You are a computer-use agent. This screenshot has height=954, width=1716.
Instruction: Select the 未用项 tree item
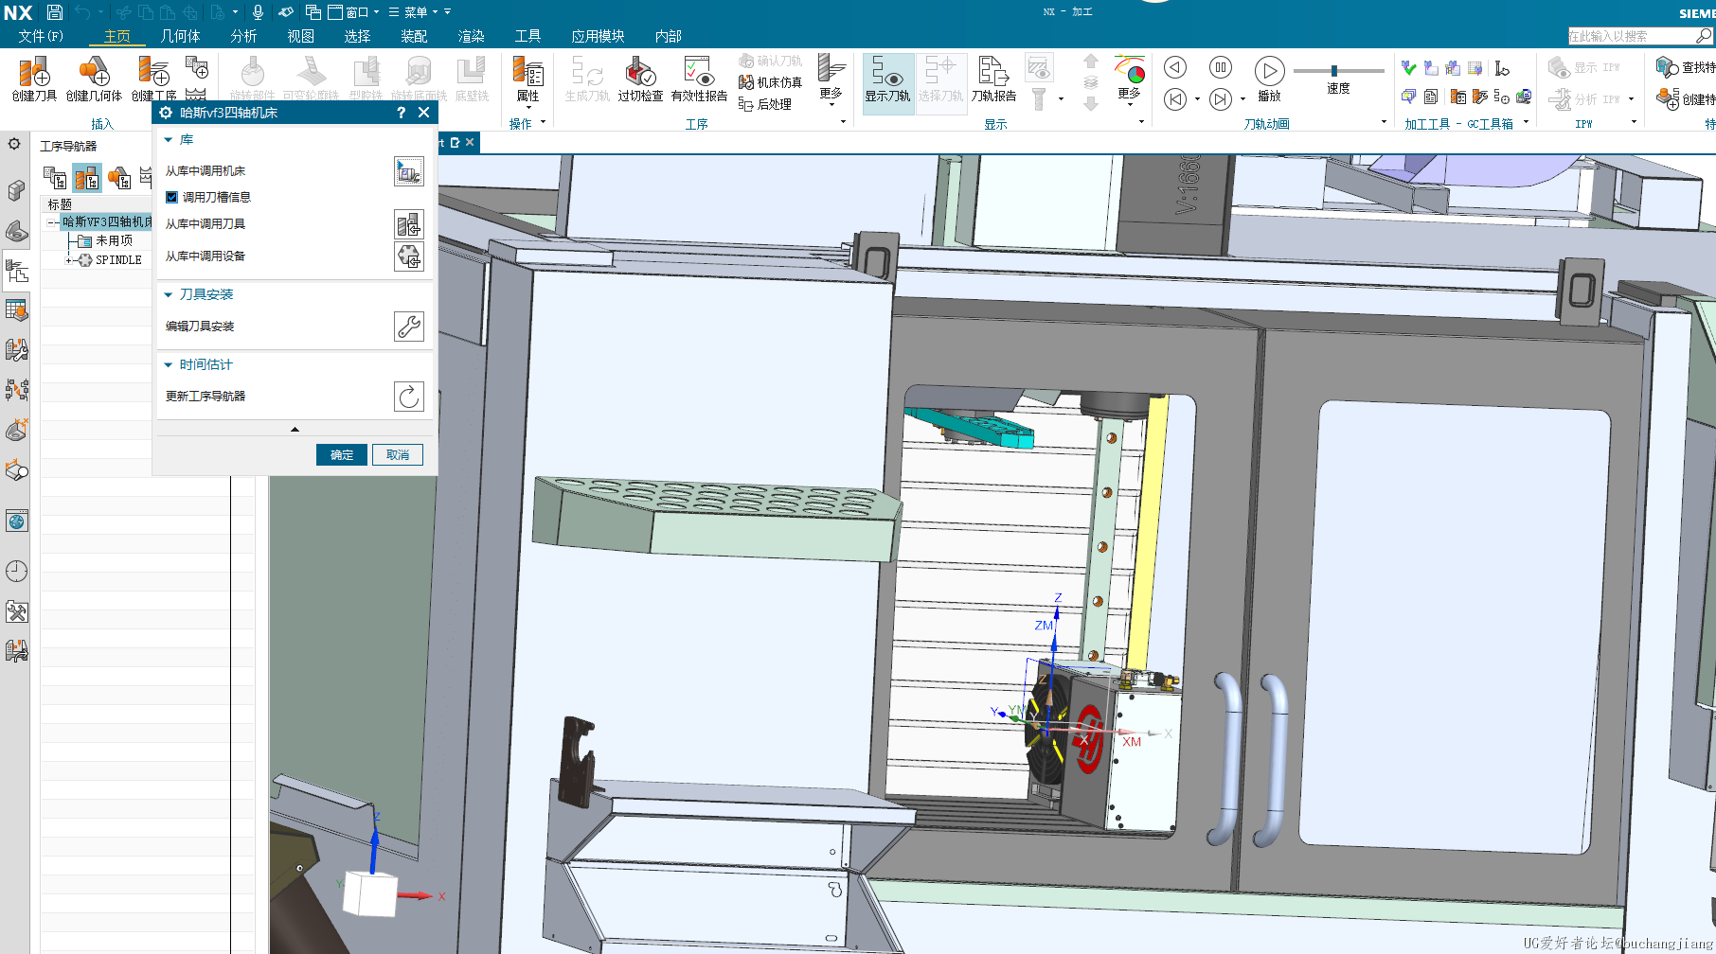[114, 241]
